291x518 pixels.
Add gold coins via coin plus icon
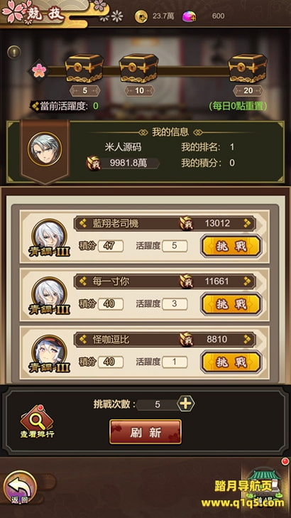click(141, 16)
